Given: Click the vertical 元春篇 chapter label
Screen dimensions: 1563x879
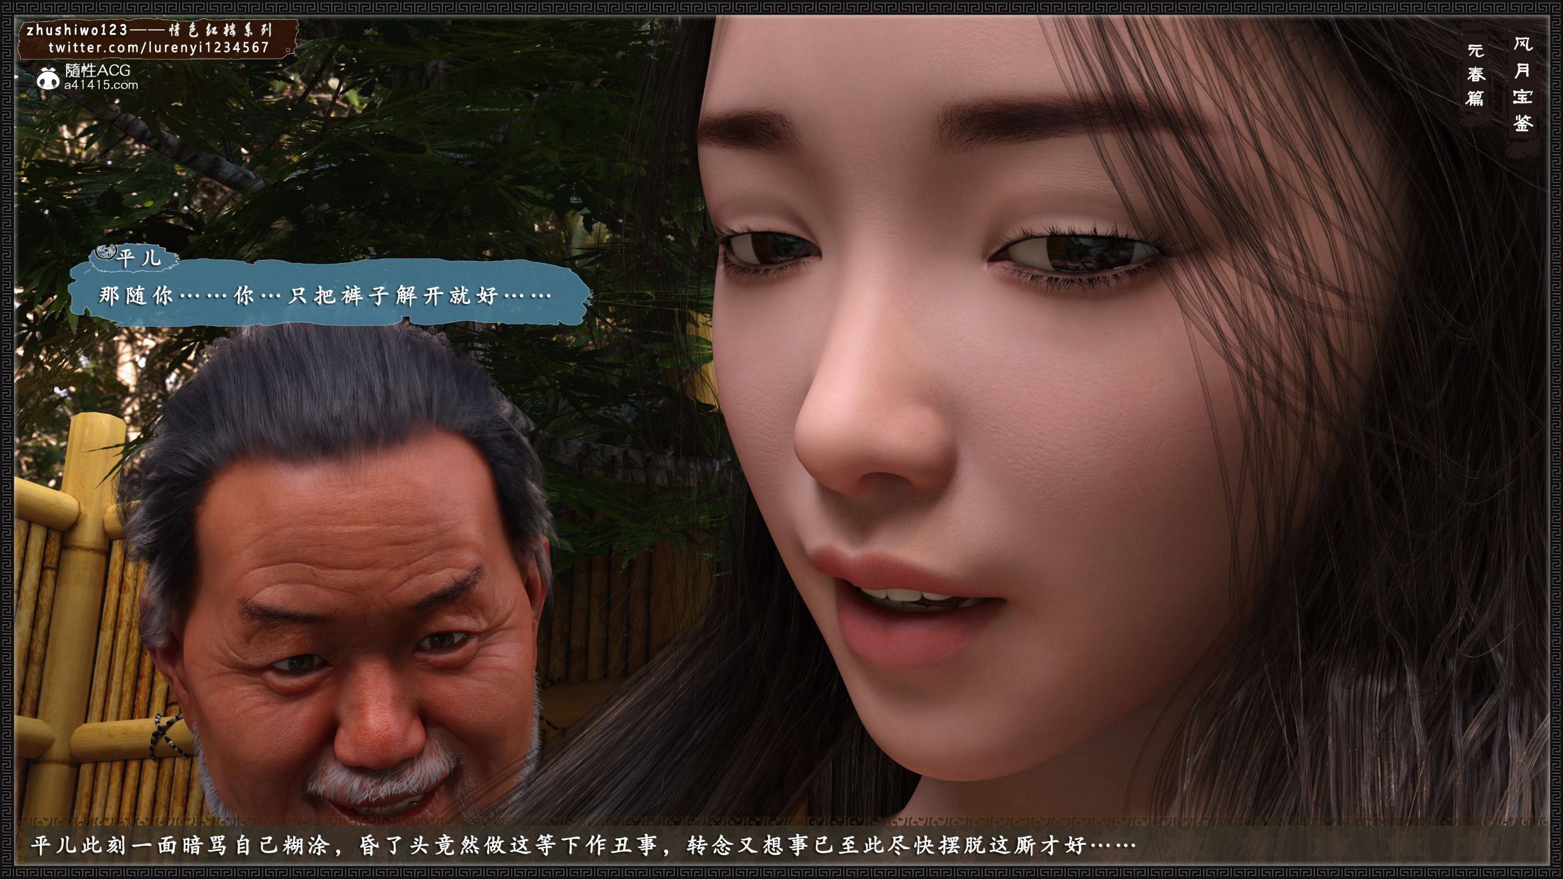Looking at the screenshot, I should tap(1475, 74).
